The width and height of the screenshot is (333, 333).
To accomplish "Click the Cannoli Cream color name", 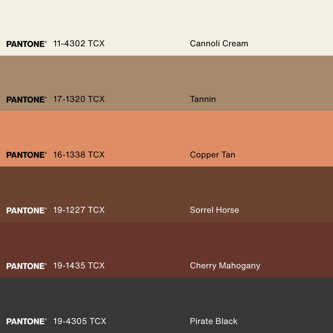I will [219, 44].
